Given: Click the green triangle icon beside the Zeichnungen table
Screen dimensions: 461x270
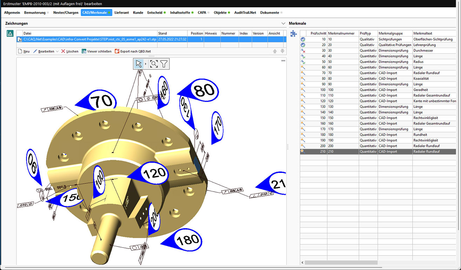Looking at the screenshot, I should click(10, 34).
